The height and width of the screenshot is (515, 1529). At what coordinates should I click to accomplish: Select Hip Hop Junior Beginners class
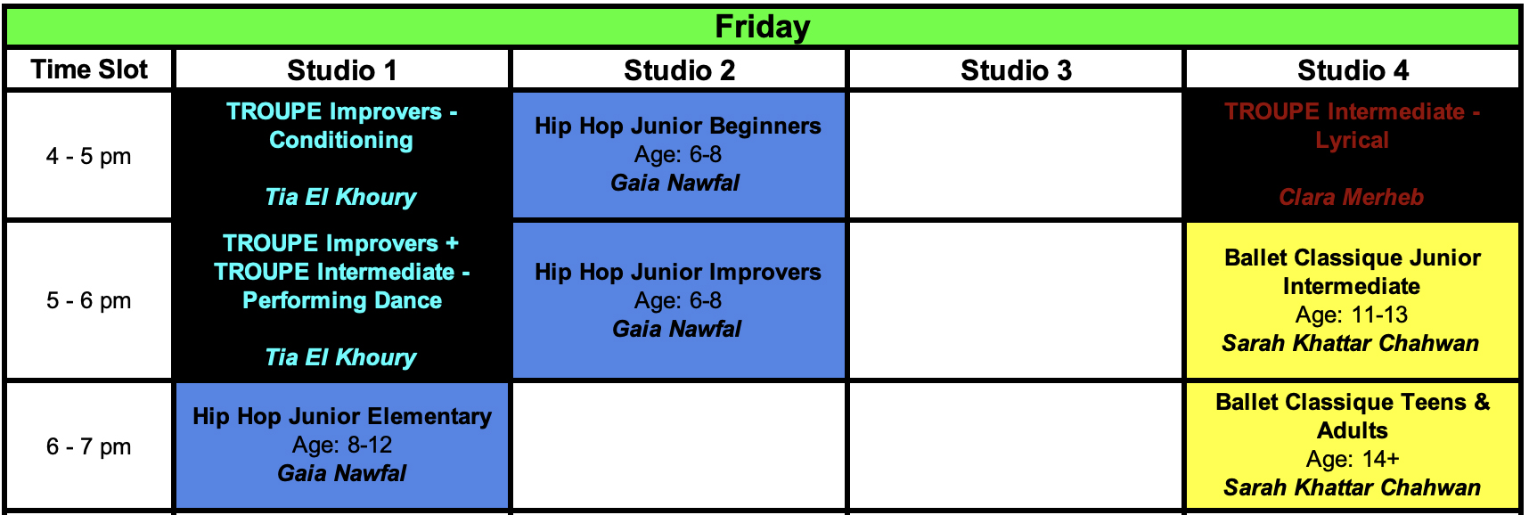click(678, 154)
